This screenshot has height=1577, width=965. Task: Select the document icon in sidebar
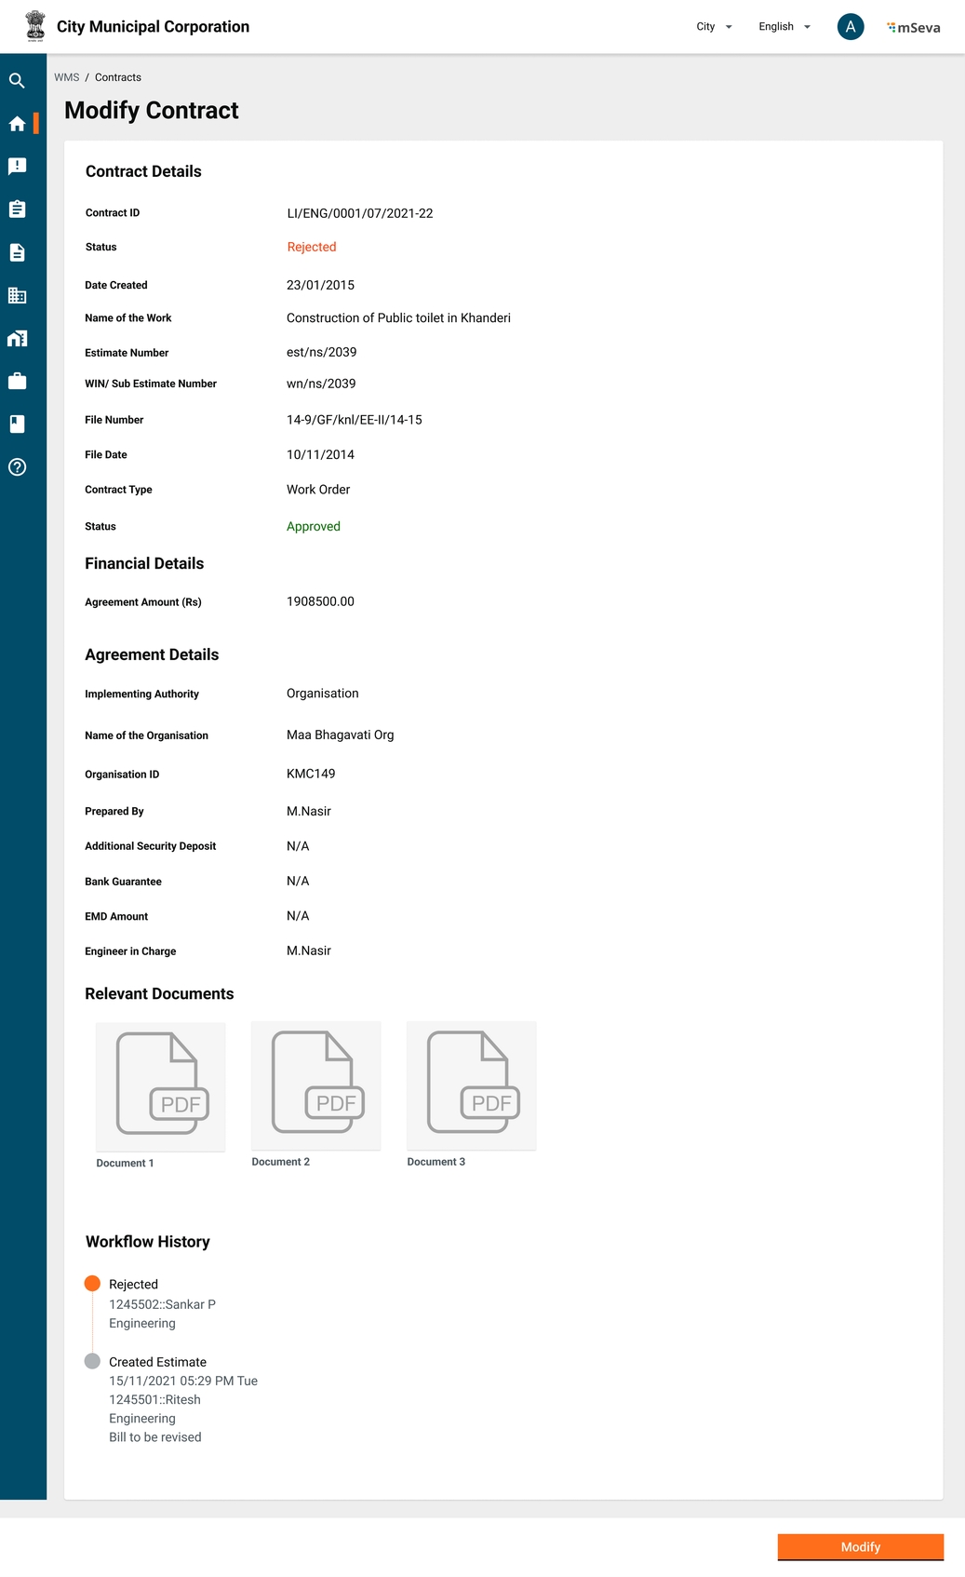pos(17,252)
